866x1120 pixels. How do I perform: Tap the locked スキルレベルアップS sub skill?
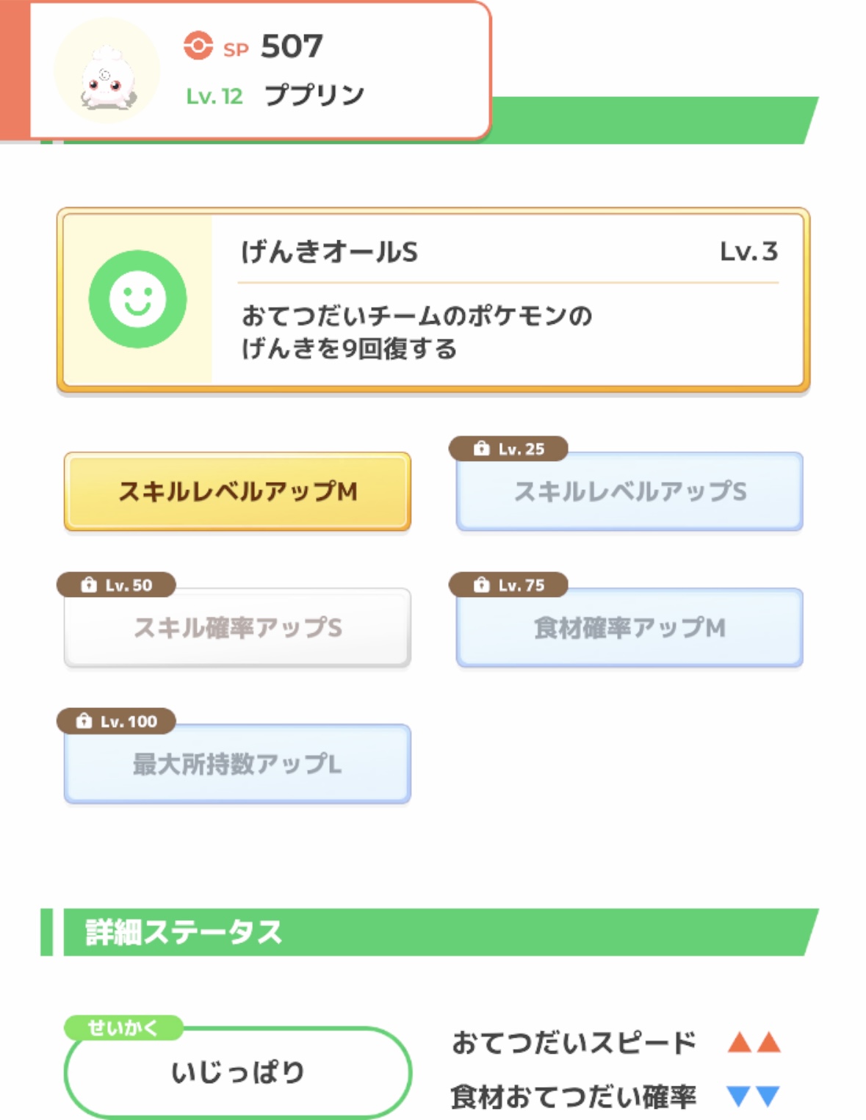coord(629,491)
